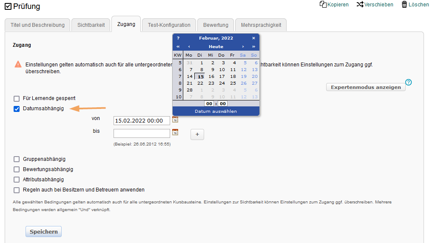Screen dimensions: 438x243
Task: Switch to the Sichtbarkeit tab
Action: point(91,25)
